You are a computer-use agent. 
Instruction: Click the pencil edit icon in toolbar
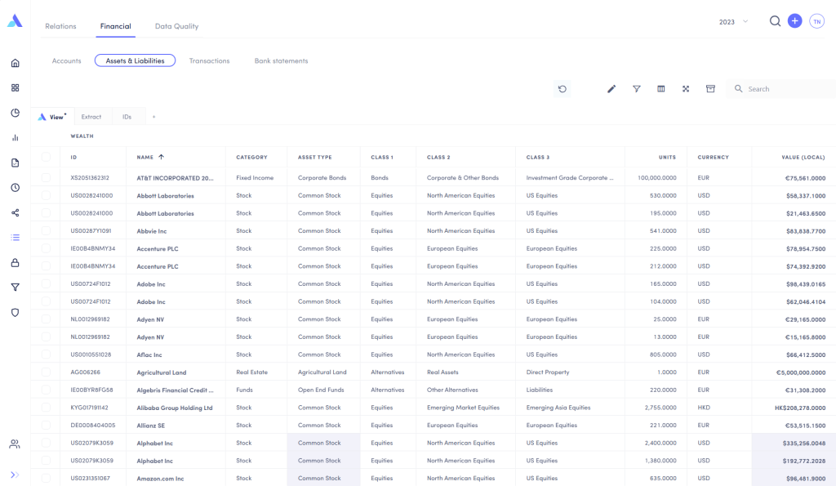pos(611,89)
